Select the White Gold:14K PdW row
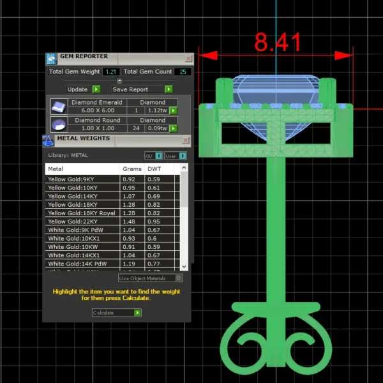 coord(112,264)
